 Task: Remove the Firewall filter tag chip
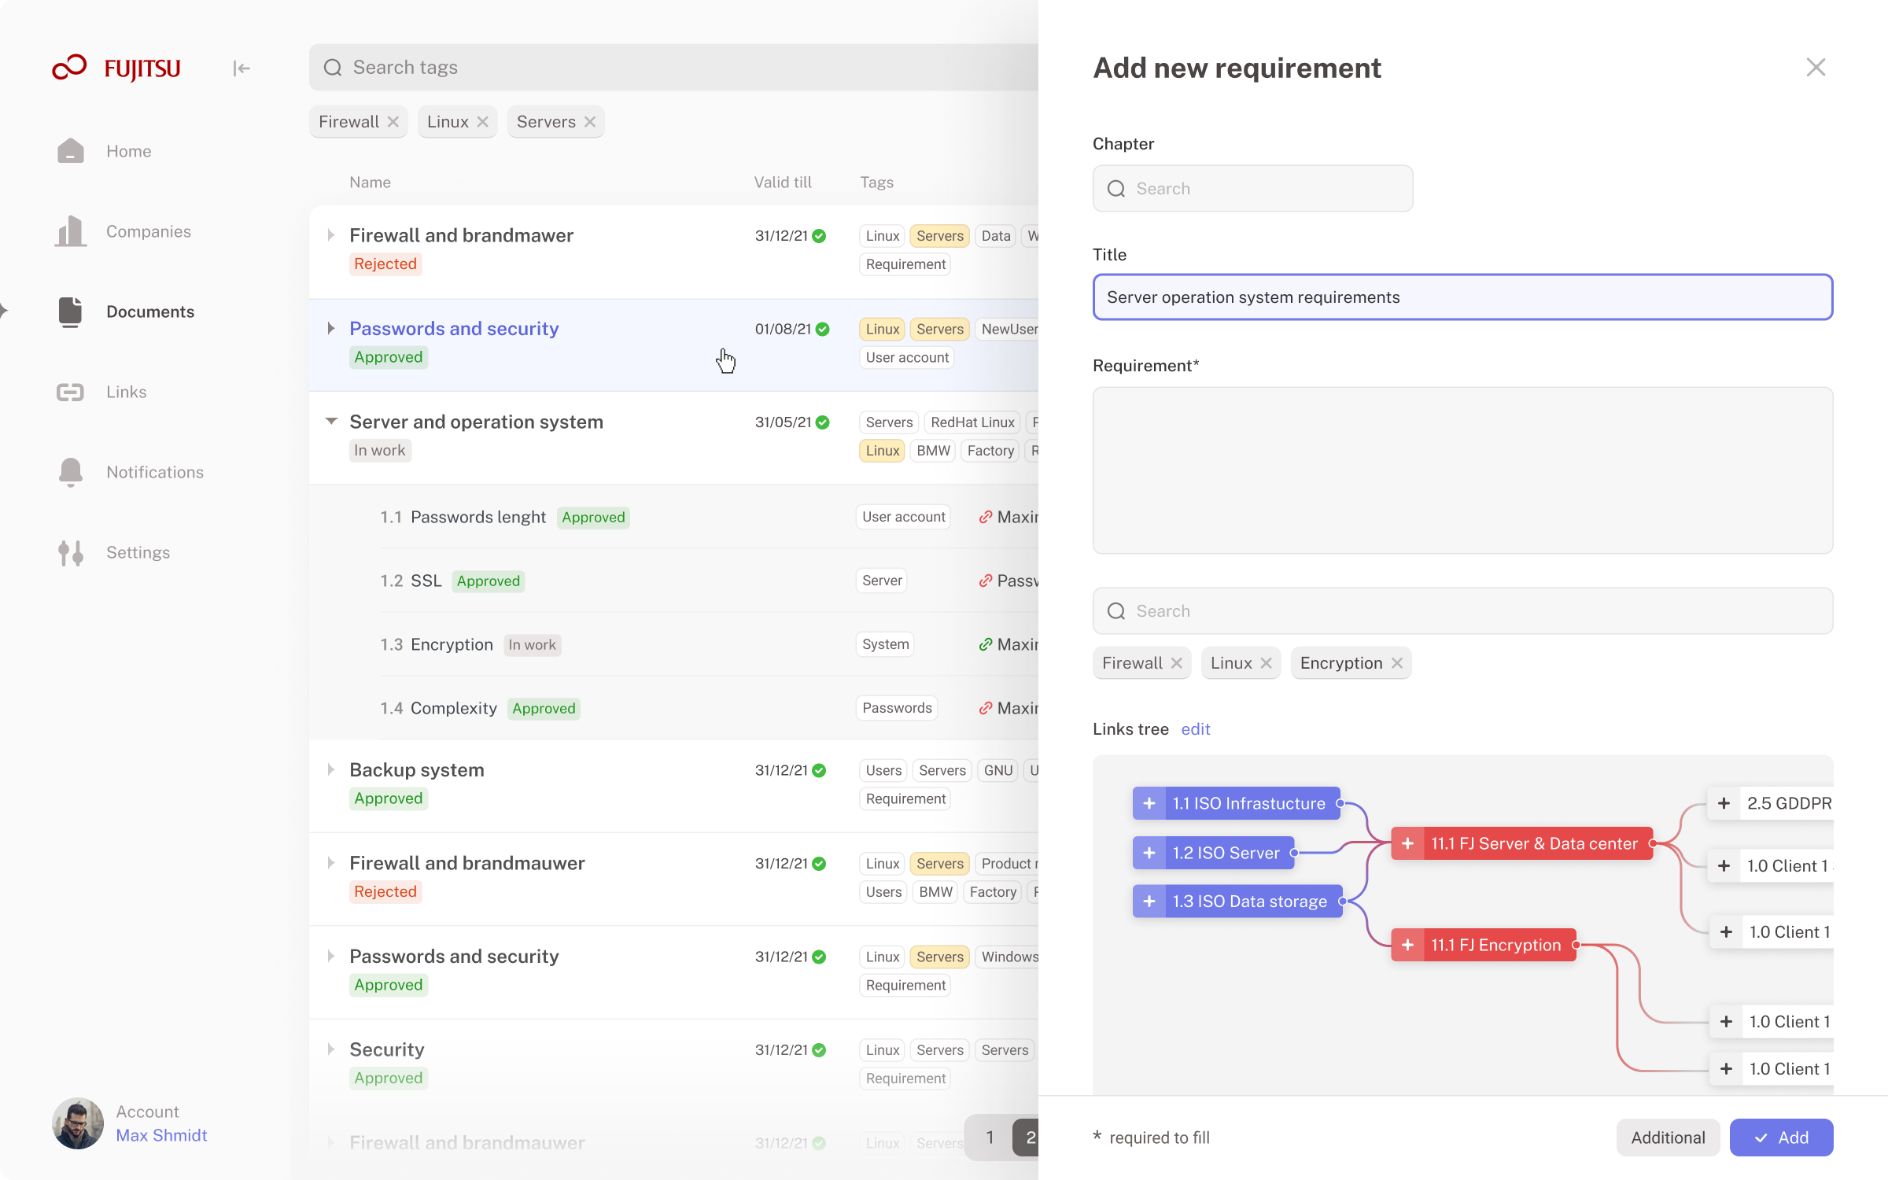pos(393,122)
